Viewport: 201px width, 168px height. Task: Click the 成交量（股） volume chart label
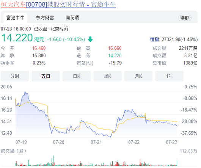pos(14,151)
